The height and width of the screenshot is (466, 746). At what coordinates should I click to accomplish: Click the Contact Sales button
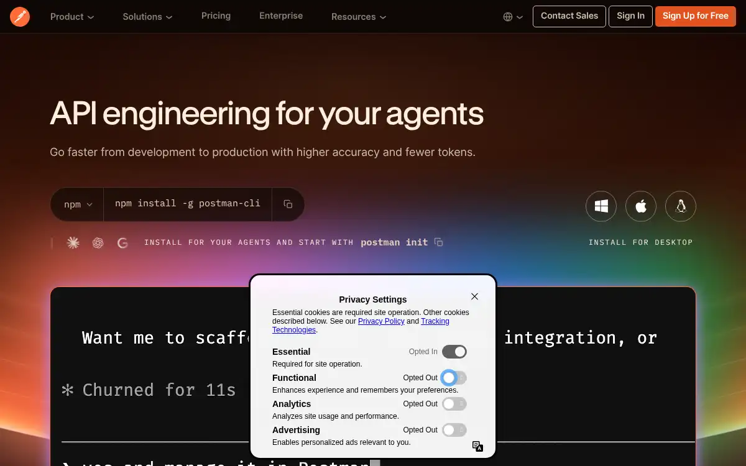coord(569,16)
